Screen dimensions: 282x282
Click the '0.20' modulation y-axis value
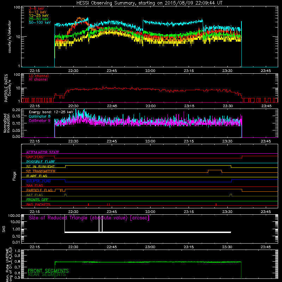[x=16, y=110]
